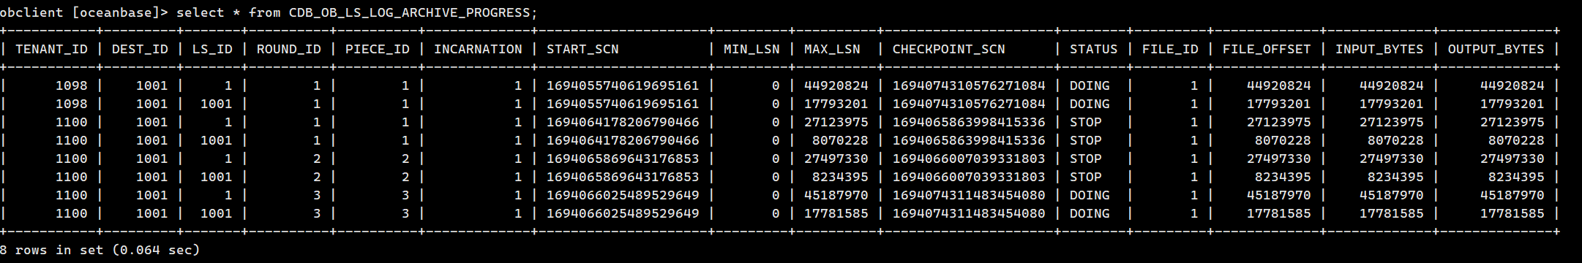Click the INCARNATION column header

[x=478, y=50]
